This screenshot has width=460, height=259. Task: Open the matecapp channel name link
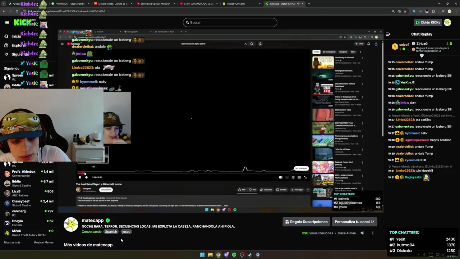(x=92, y=221)
